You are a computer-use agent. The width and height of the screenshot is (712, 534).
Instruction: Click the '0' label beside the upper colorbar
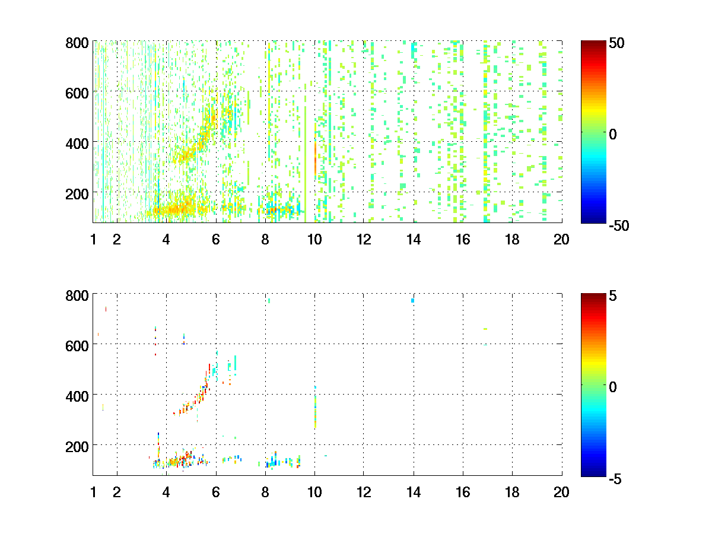[614, 134]
